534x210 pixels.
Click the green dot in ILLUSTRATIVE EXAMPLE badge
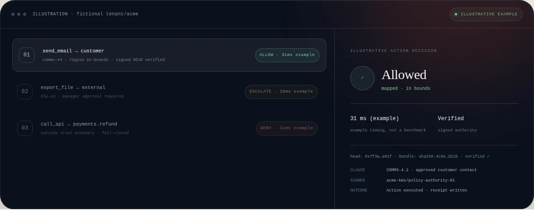pyautogui.click(x=456, y=14)
